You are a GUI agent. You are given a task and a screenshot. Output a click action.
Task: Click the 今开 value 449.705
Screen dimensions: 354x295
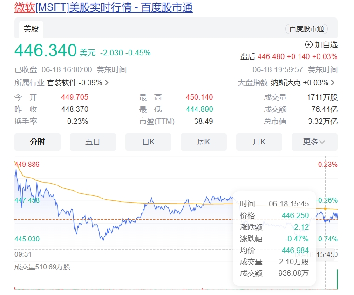tap(75, 97)
